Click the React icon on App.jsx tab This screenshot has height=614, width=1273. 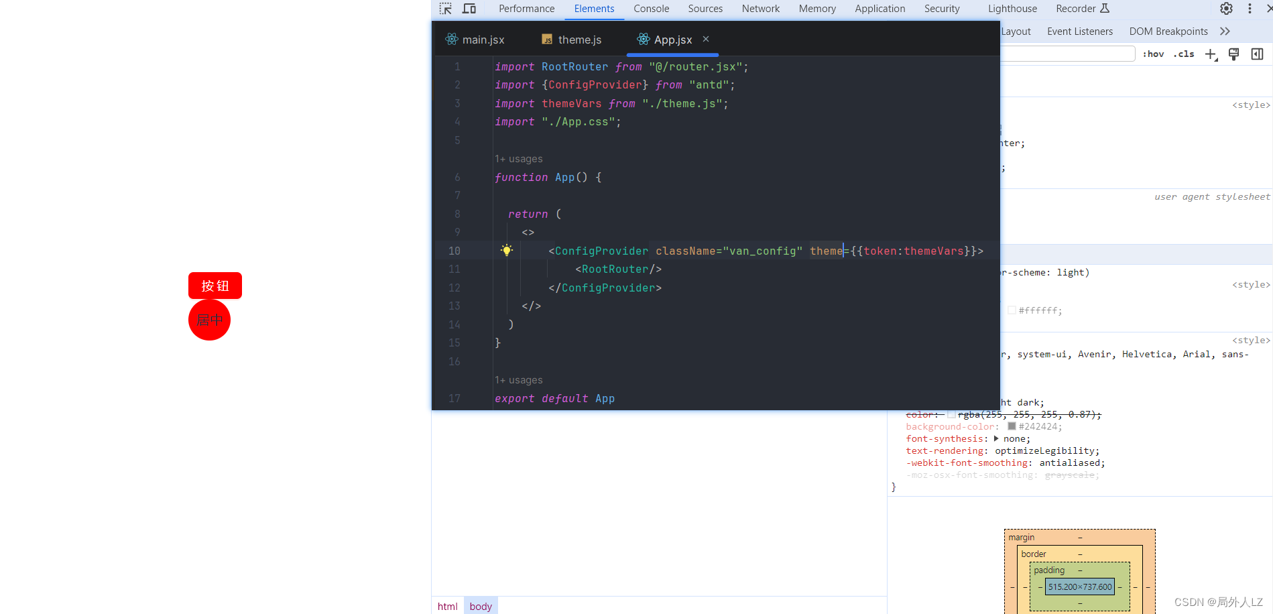tap(644, 40)
